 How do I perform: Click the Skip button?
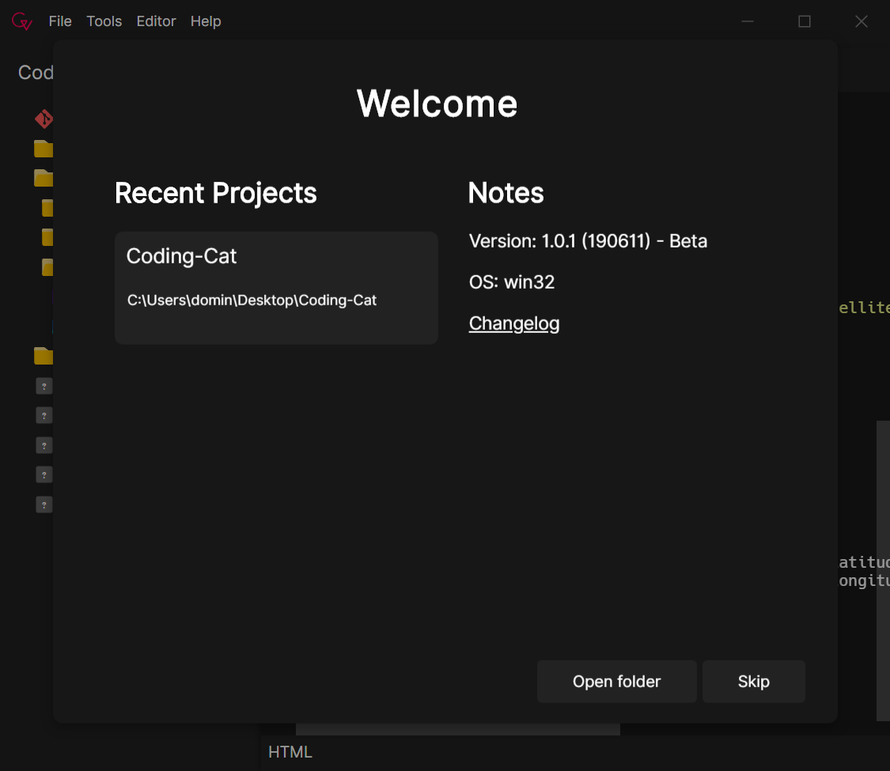click(752, 681)
